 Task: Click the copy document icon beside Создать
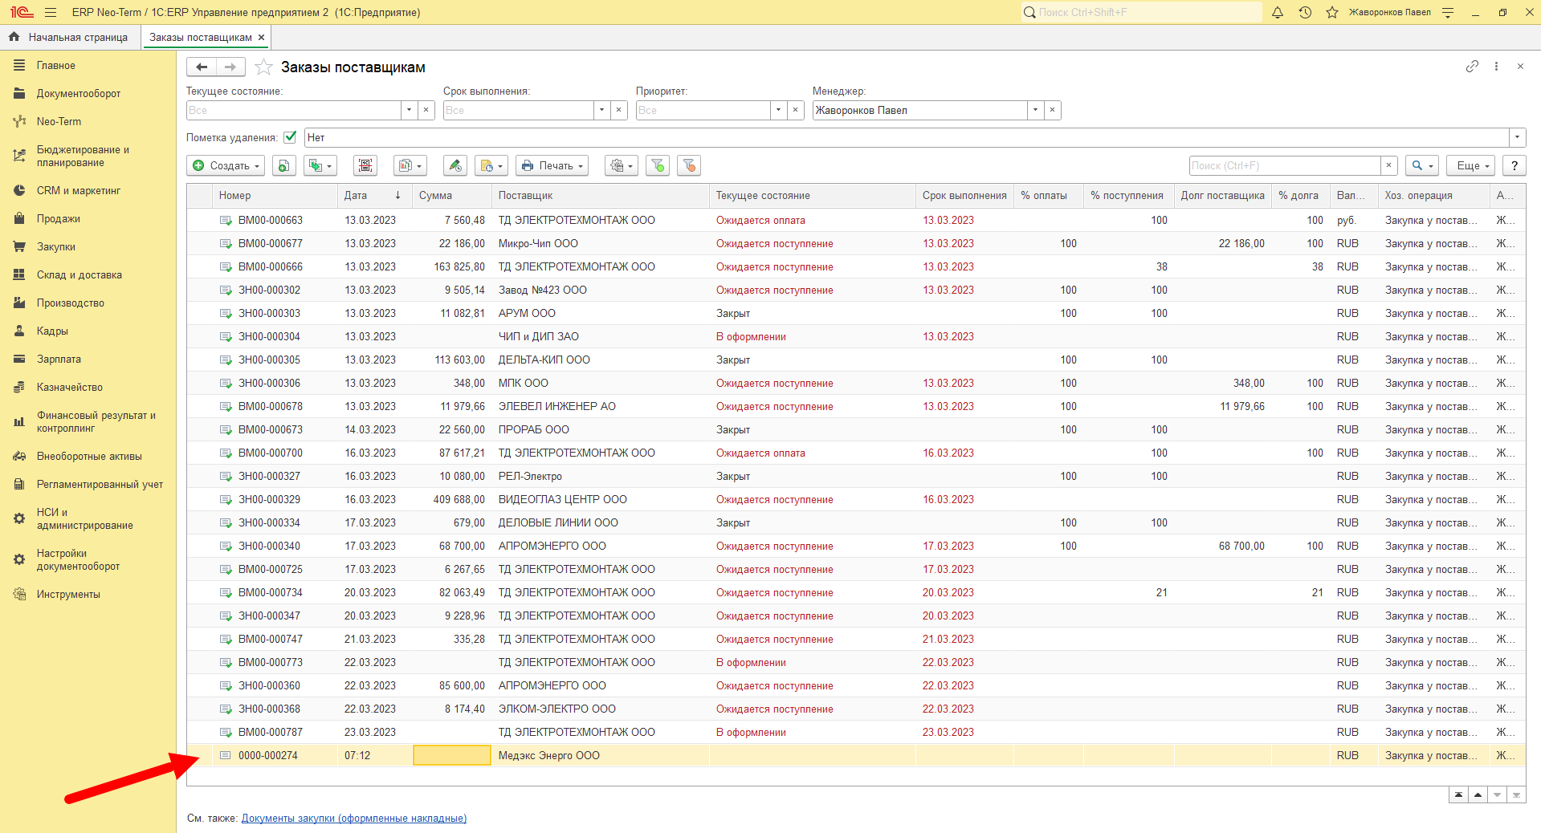click(x=284, y=166)
